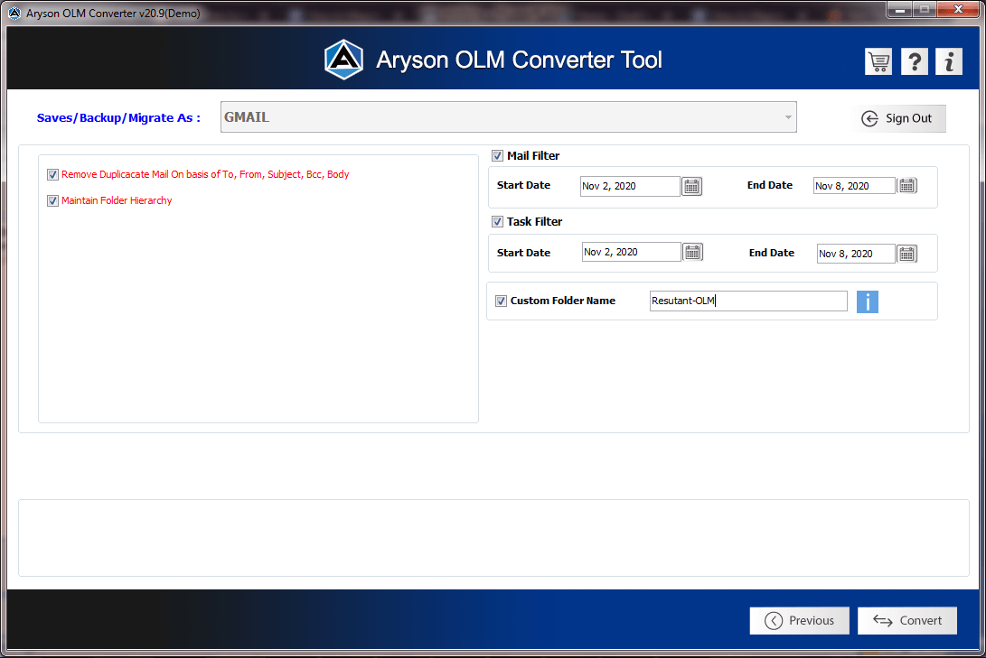
Task: Click the app icon in title bar
Action: point(14,13)
